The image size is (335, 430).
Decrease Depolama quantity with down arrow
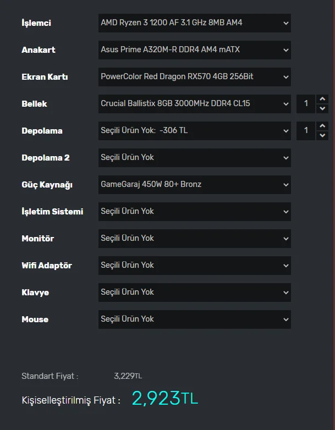(x=323, y=135)
